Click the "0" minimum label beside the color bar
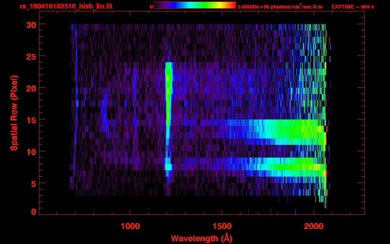 pos(151,7)
